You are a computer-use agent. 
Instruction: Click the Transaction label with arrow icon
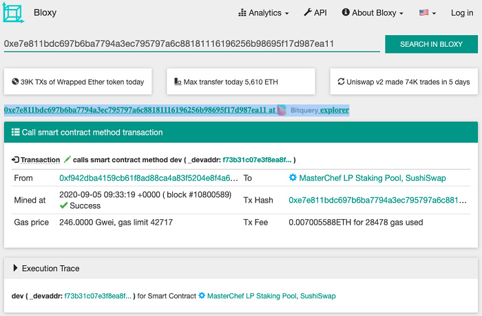36,160
